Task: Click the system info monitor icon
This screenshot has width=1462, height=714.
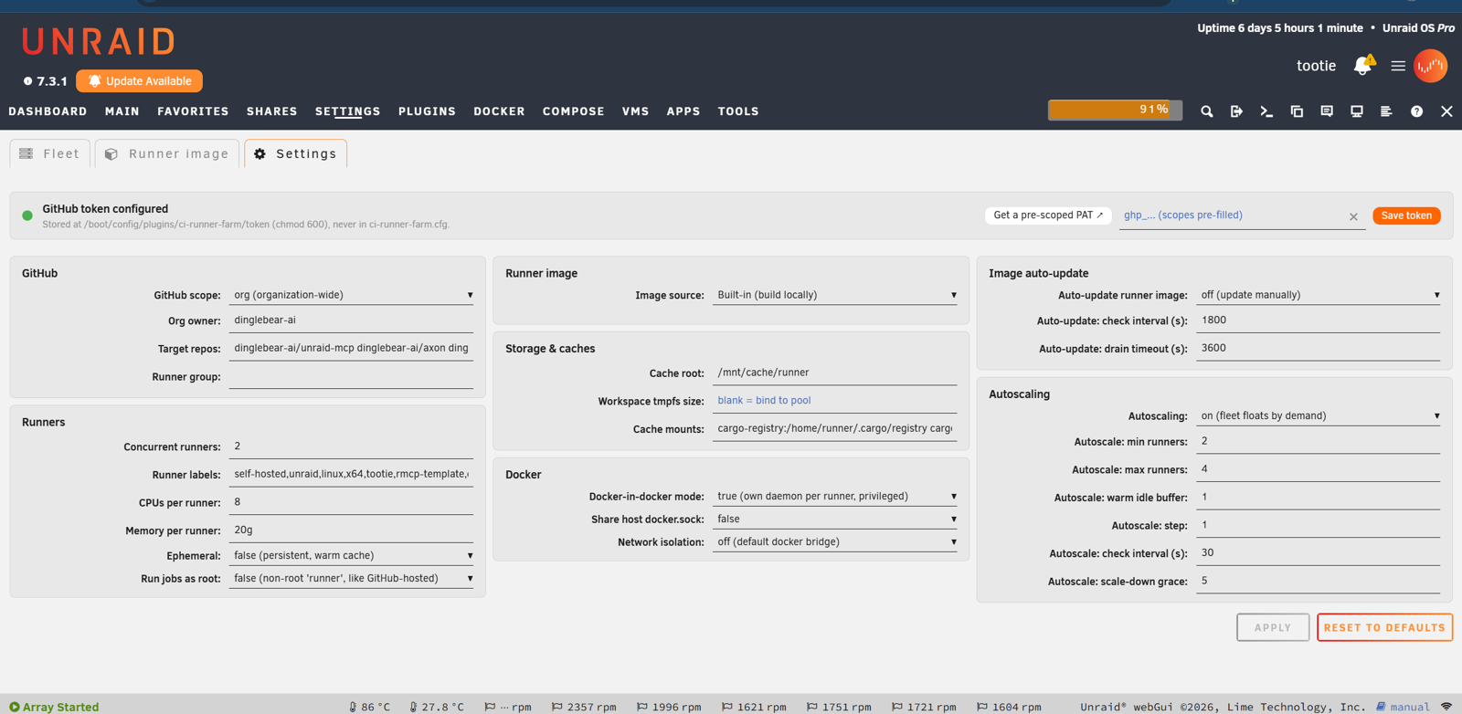Action: pos(1357,111)
